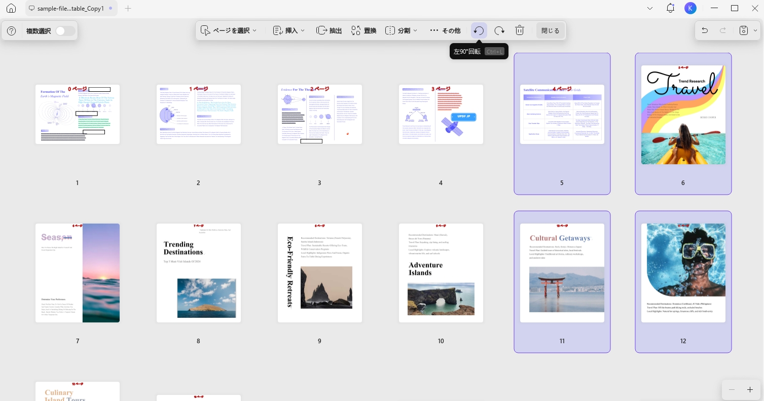Viewport: 764px width, 401px height.
Task: Select page 10 Adventure Islands thumbnail
Action: (x=441, y=273)
